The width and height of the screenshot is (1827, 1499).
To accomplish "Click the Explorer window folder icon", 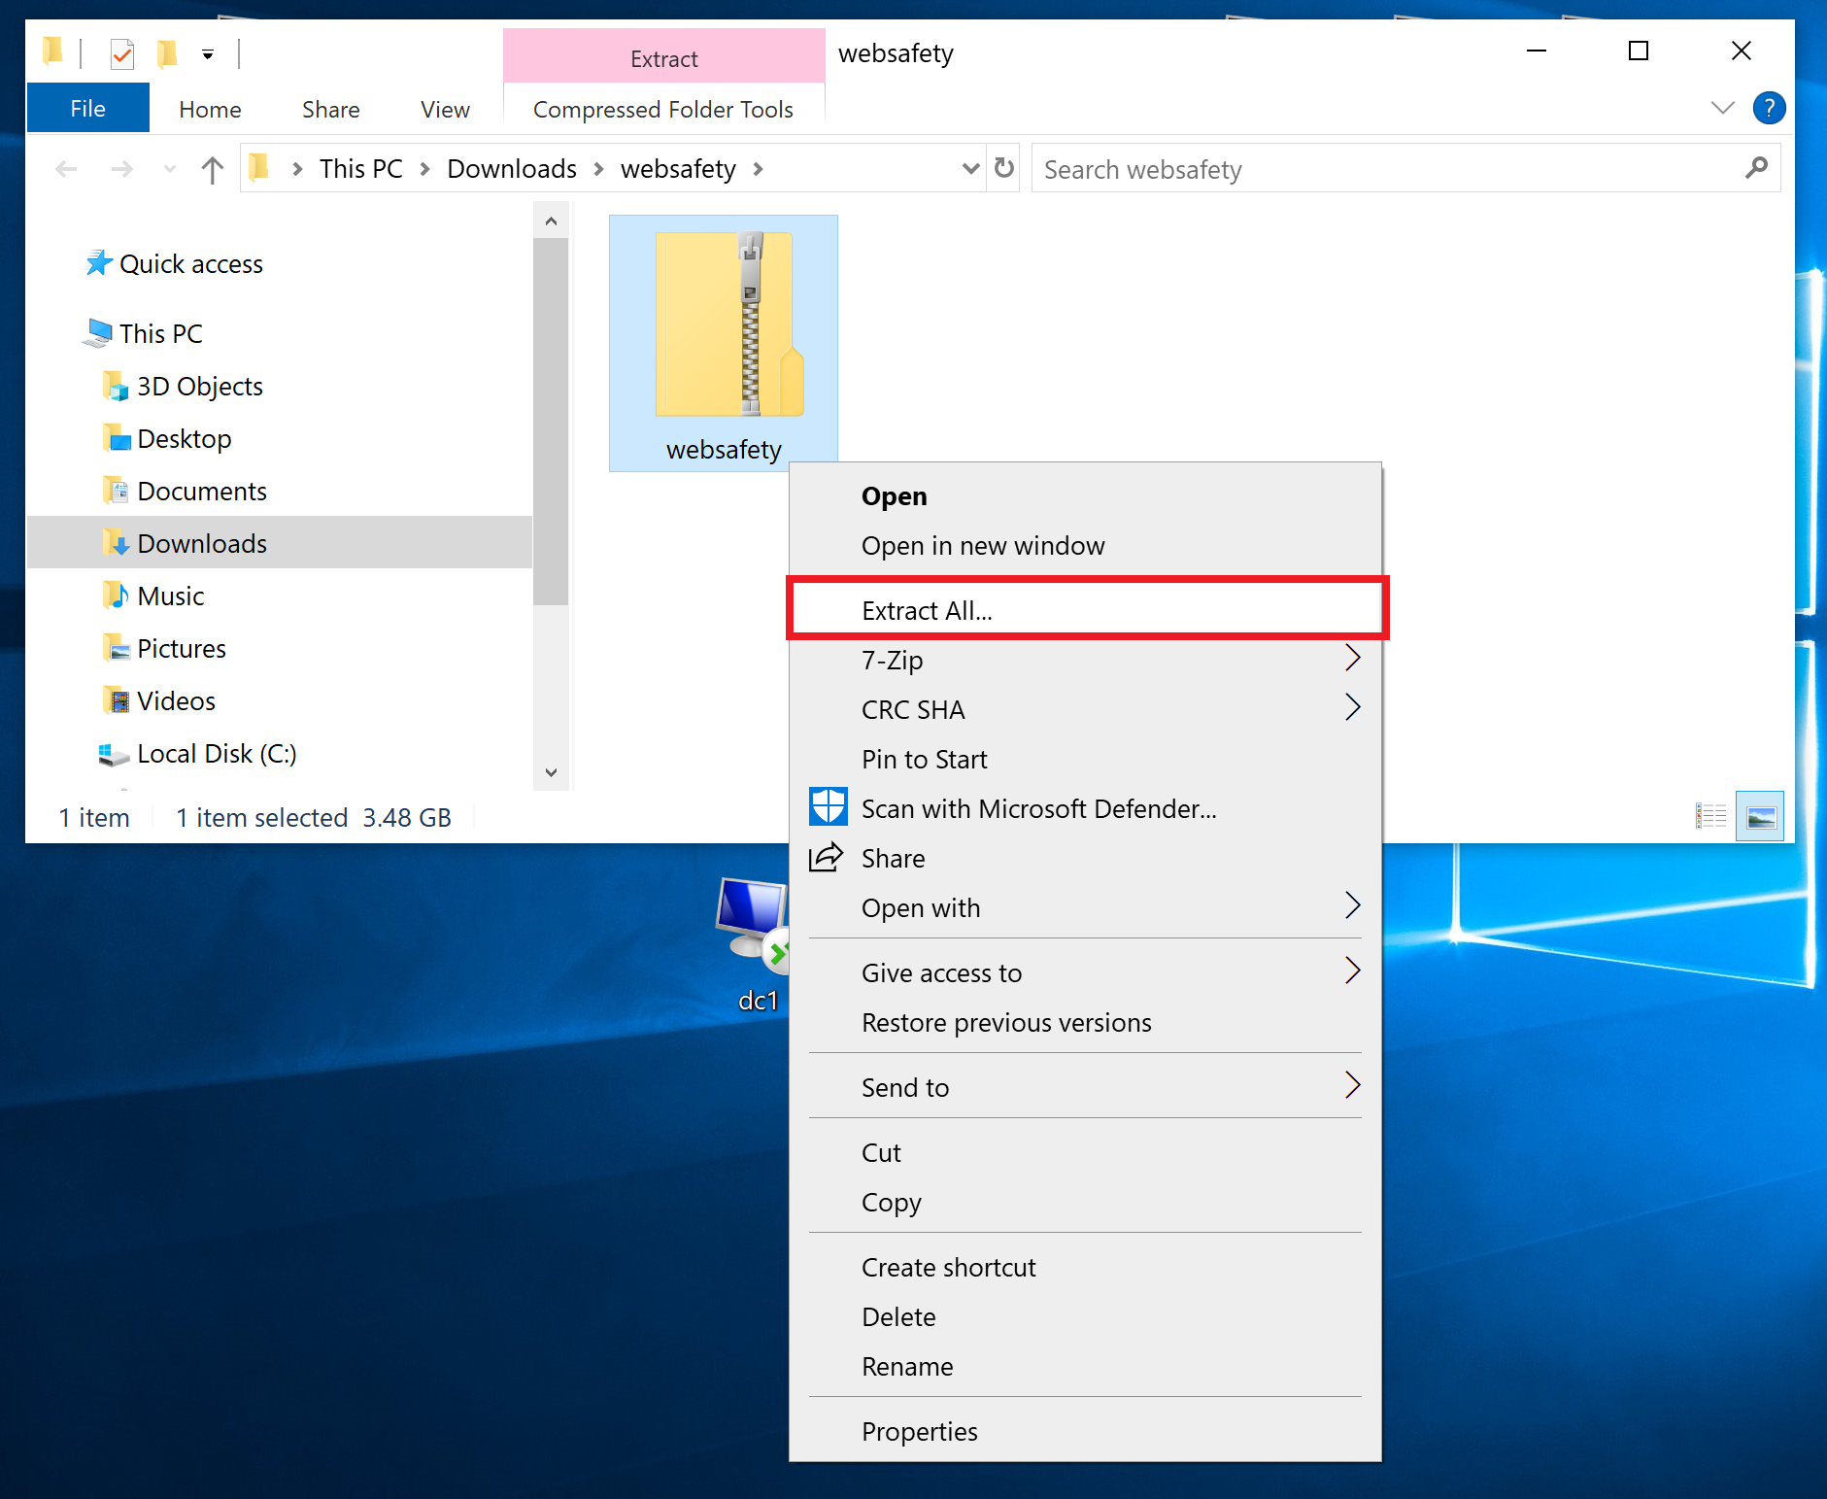I will tap(52, 51).
